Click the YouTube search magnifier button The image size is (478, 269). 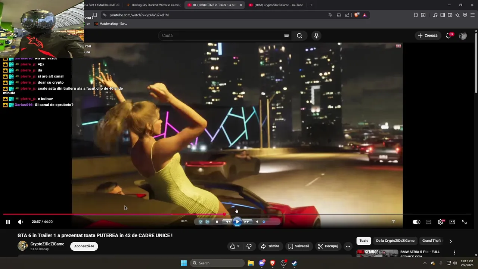299,35
